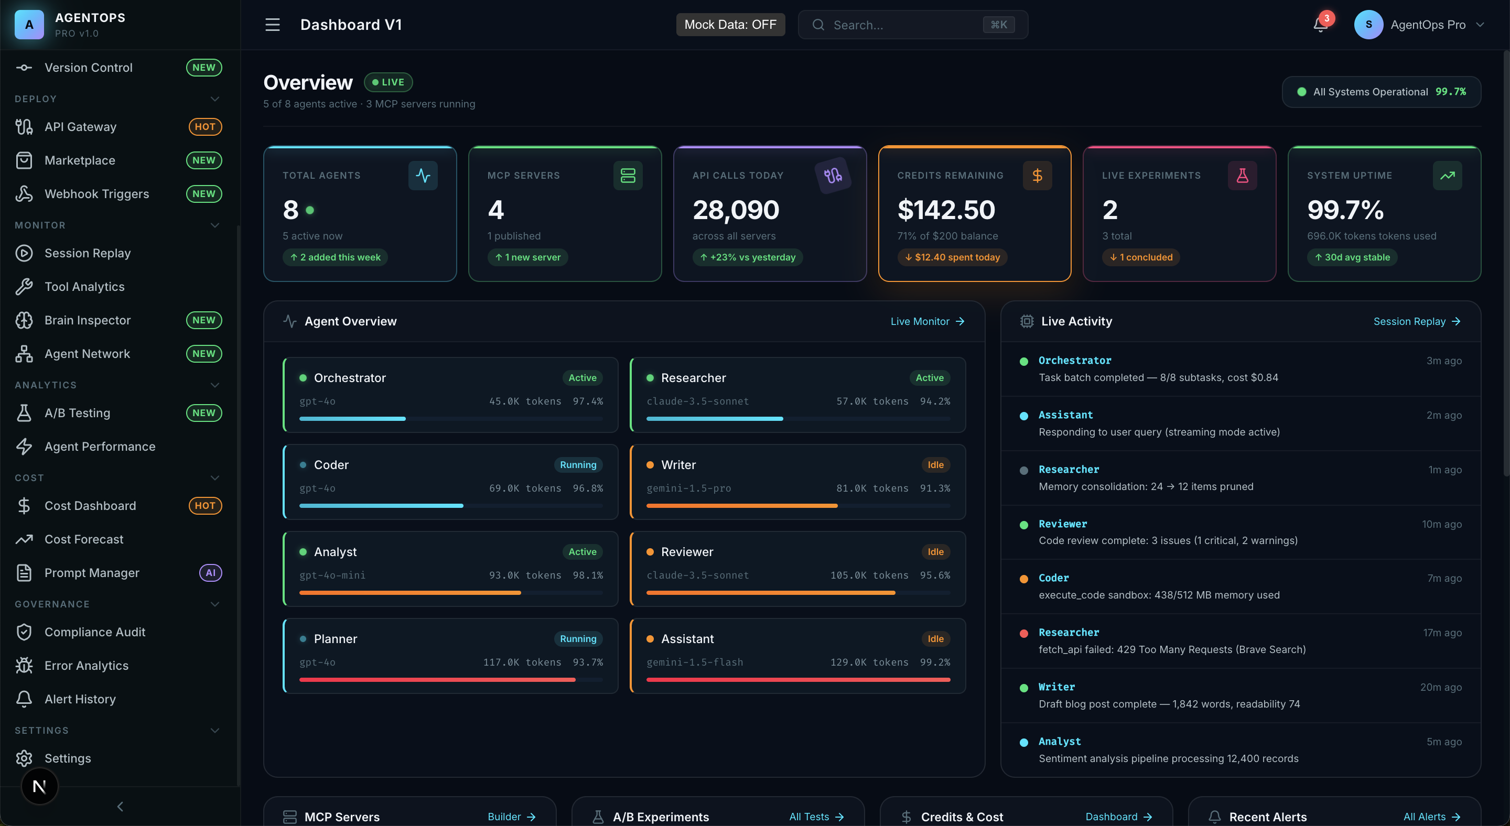Click inside the Search field

[912, 25]
